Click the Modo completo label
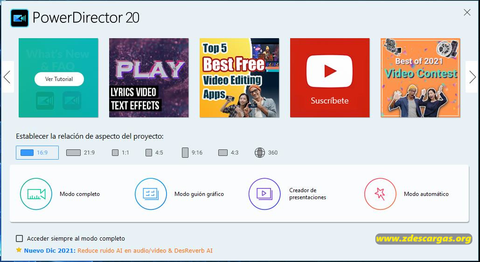 [x=80, y=194]
